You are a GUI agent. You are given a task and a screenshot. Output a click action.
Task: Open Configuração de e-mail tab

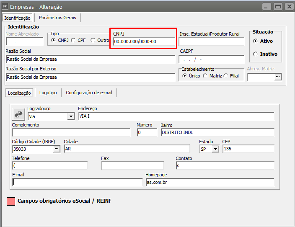click(89, 93)
